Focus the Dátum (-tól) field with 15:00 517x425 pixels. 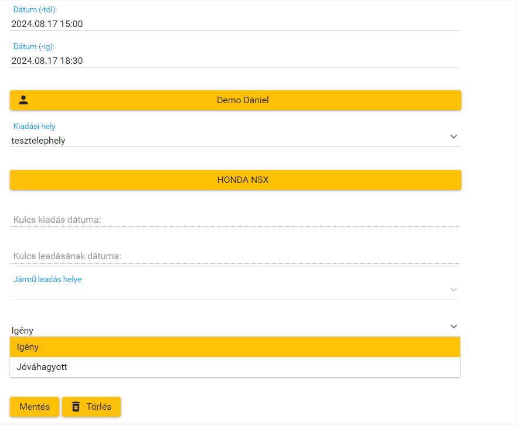coord(234,24)
